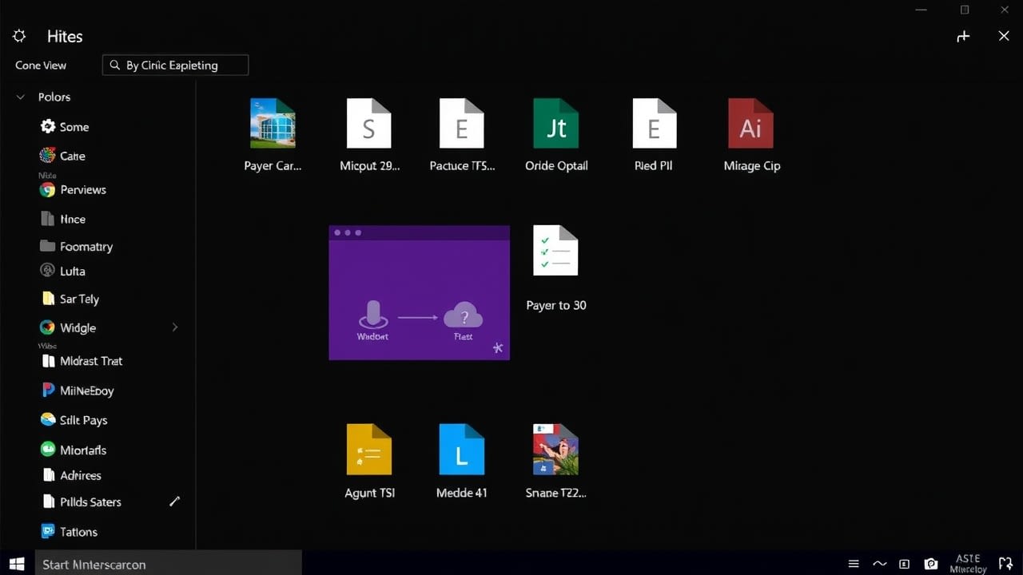Select the Widgle item in the sidebar
The height and width of the screenshot is (575, 1023).
click(x=76, y=327)
